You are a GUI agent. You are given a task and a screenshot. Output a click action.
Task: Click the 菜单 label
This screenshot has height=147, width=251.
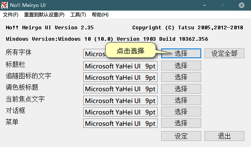[12, 122]
